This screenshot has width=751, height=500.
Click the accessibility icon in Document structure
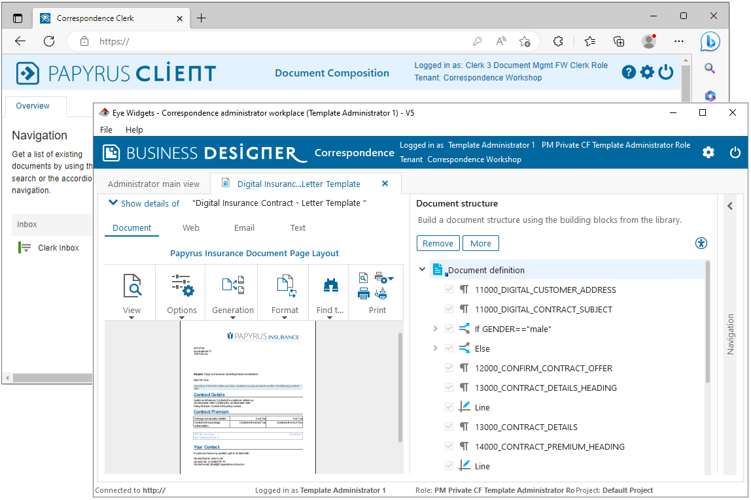click(701, 243)
